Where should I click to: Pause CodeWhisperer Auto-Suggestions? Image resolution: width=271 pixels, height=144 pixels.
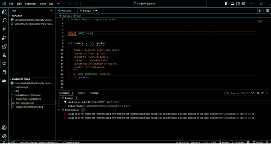(x=28, y=99)
